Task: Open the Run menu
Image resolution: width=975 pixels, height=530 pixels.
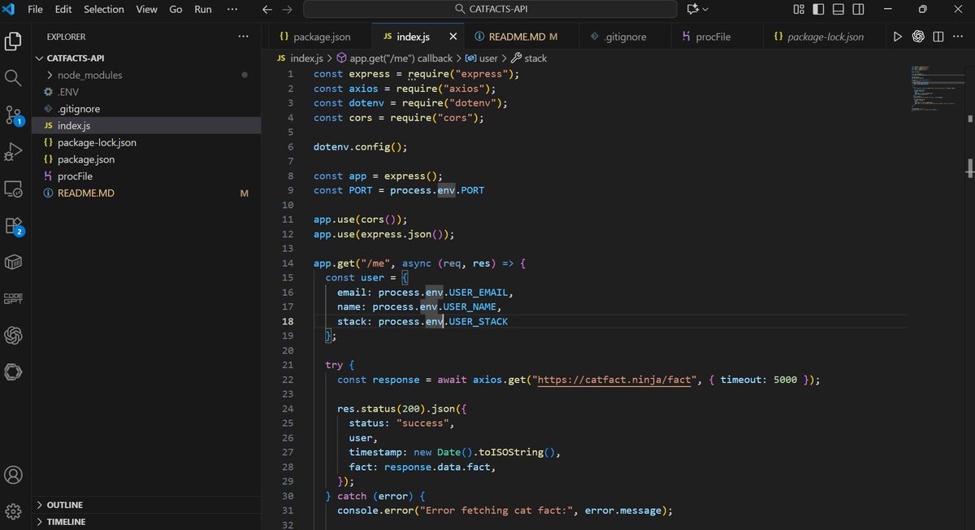Action: (x=203, y=10)
